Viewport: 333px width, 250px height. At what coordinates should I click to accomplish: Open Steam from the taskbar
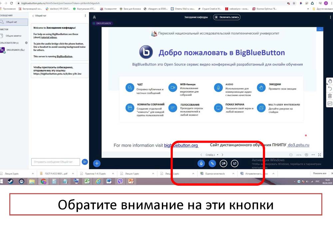click(x=10, y=181)
